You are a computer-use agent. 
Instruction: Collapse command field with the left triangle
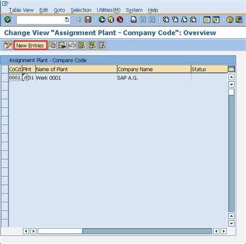pyautogui.click(x=79, y=20)
